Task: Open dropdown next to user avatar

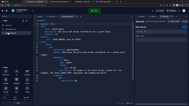Action: pyautogui.click(x=186, y=11)
